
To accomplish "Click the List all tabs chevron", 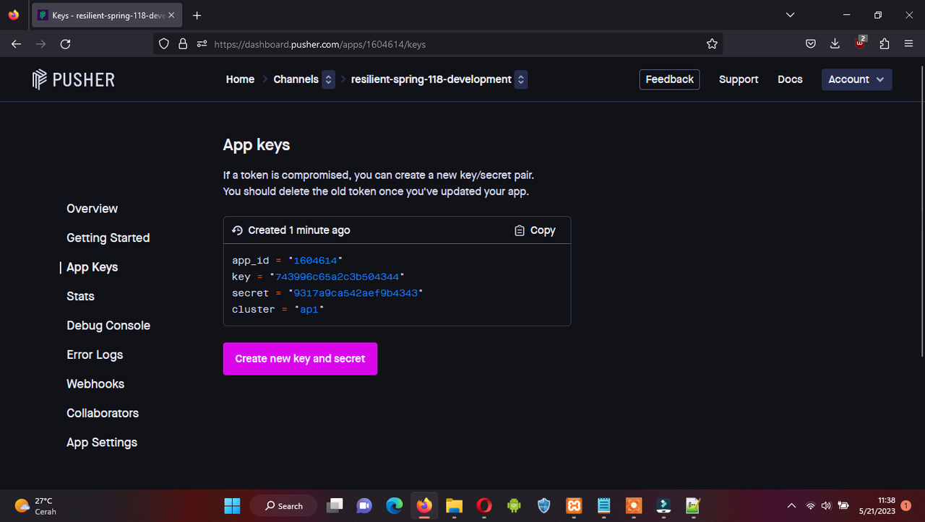I will (x=790, y=14).
